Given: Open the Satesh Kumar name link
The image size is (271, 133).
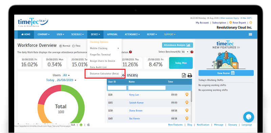Looking at the screenshot, I should pos(137,103).
